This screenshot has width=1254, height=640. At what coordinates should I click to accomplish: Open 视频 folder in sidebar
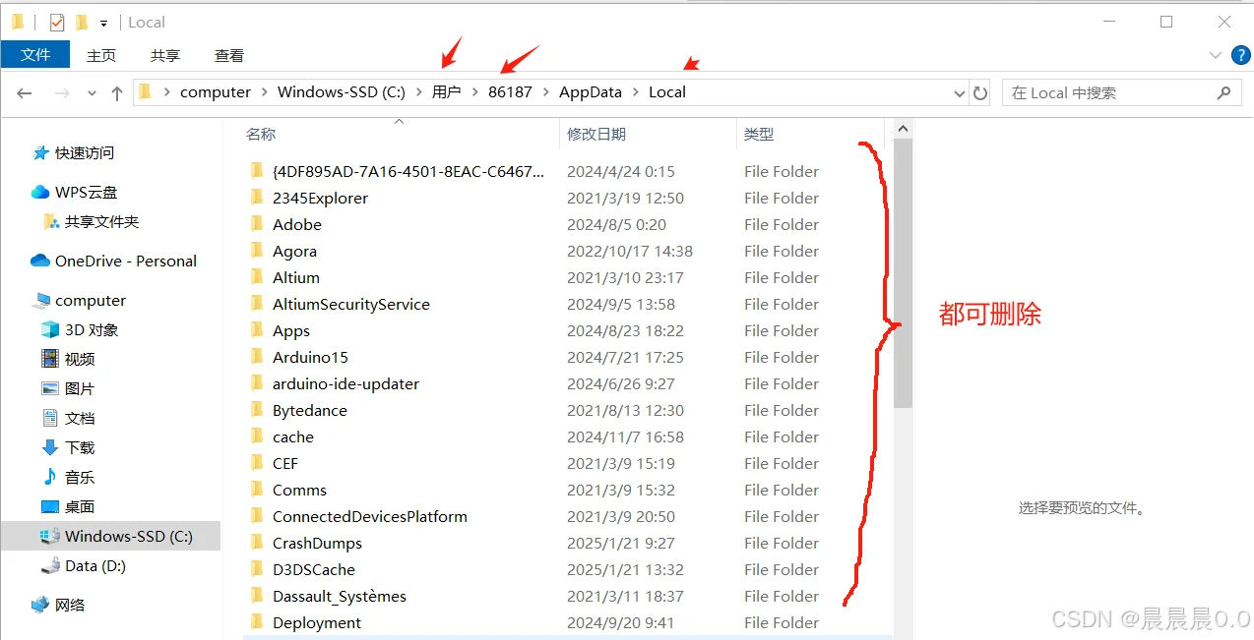click(68, 359)
